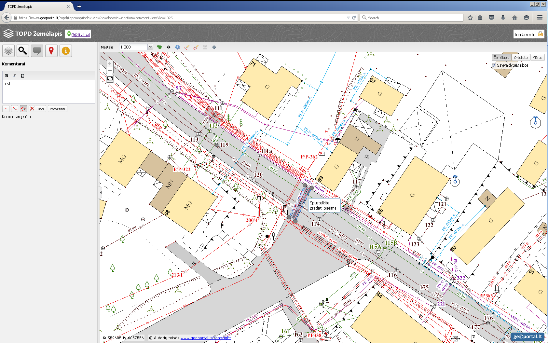
Task: Click the orange info sidebar button
Action: [x=65, y=51]
